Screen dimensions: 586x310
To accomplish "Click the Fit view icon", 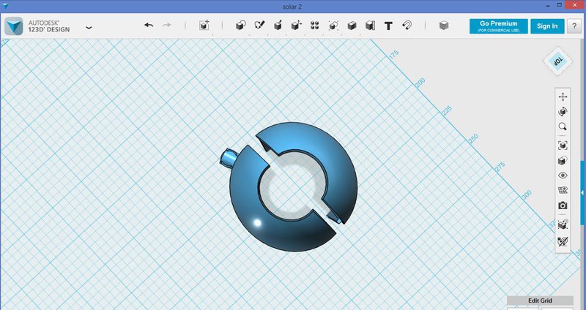I will 563,145.
